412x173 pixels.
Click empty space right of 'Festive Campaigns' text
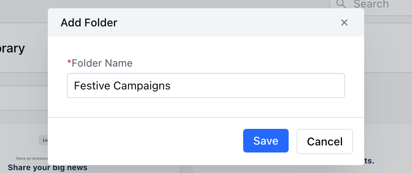click(257, 86)
